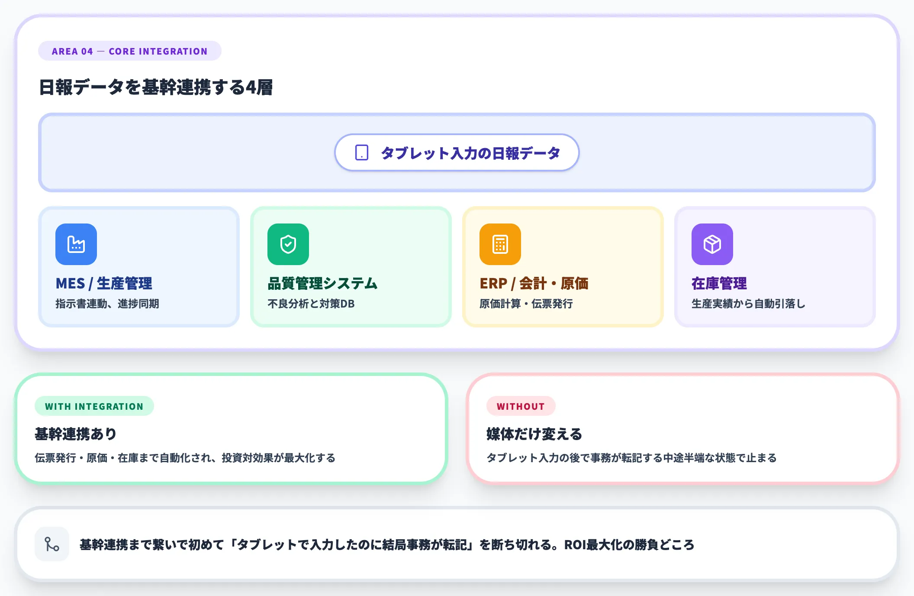Click the route icon beside the bottom note
Screen dimensions: 914x596
coord(51,544)
